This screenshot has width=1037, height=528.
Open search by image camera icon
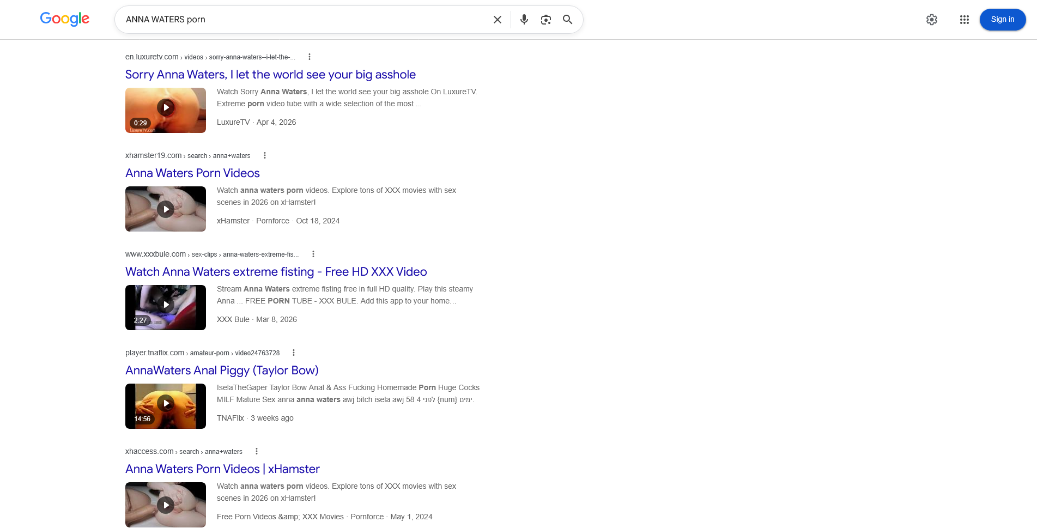click(546, 20)
